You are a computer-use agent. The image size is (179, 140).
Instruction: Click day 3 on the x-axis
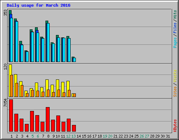(x=22, y=136)
